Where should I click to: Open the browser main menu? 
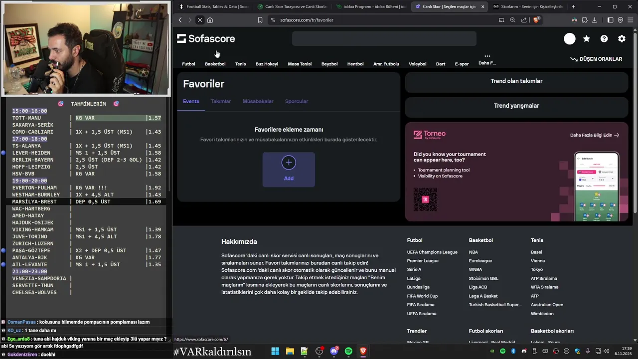[631, 20]
